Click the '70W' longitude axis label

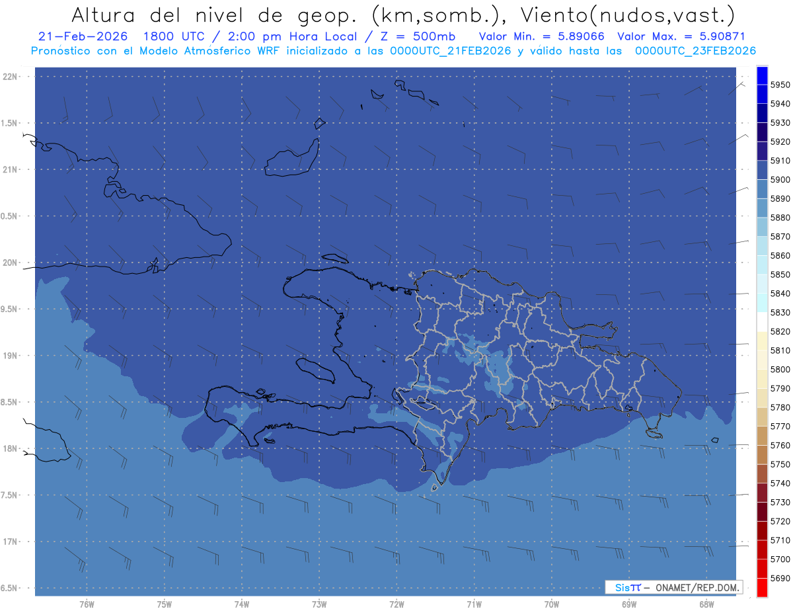click(551, 604)
